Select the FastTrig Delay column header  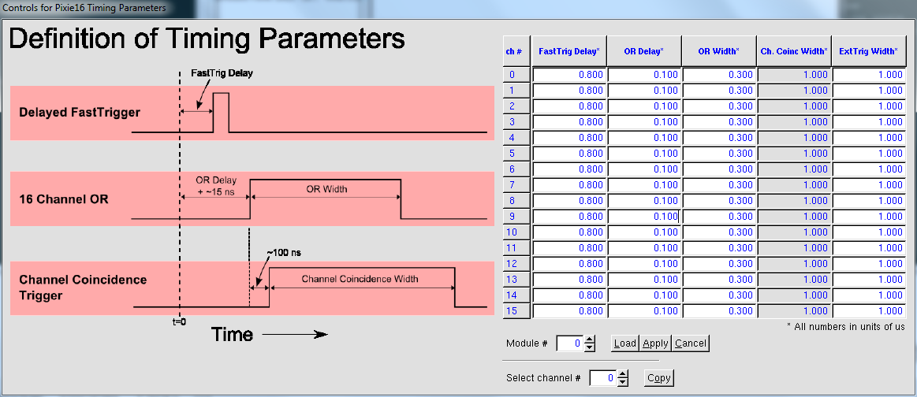[x=569, y=51]
